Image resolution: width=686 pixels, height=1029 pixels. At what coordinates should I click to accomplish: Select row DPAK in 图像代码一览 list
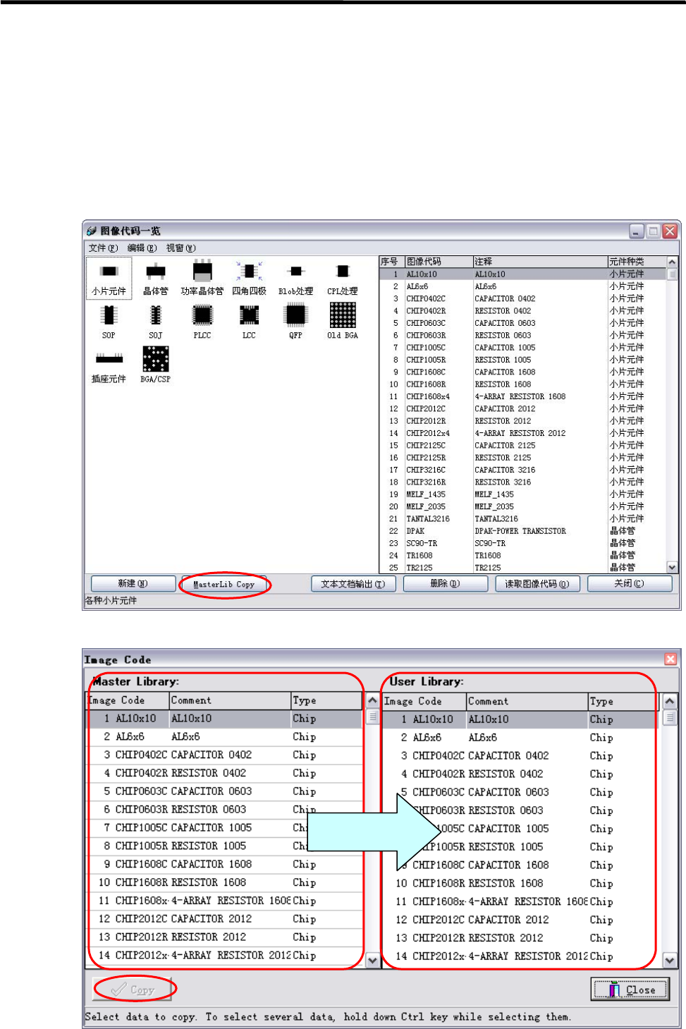click(522, 531)
